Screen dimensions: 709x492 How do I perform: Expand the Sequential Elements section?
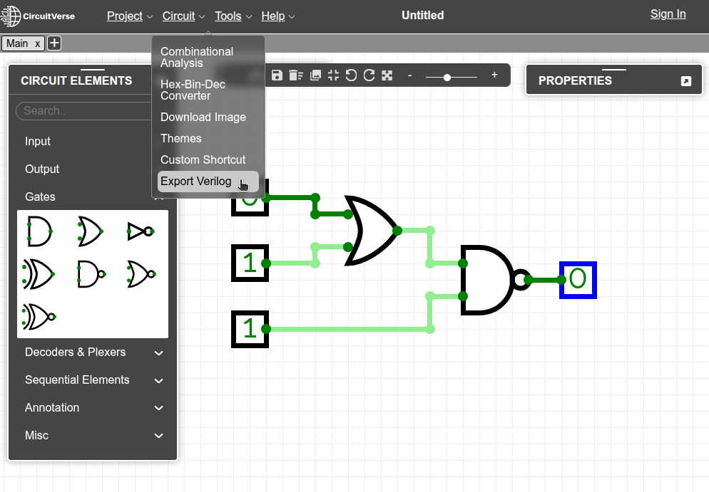pos(93,380)
